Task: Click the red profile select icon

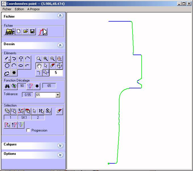Action: 7,125
